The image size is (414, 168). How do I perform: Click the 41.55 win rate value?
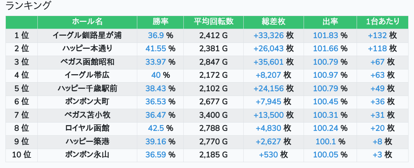pos(156,49)
